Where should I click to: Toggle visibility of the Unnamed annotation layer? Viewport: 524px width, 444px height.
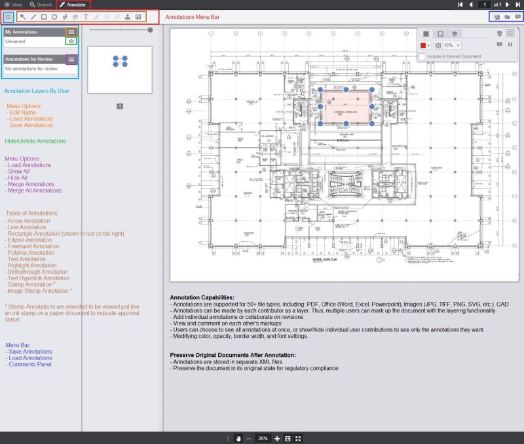point(72,41)
